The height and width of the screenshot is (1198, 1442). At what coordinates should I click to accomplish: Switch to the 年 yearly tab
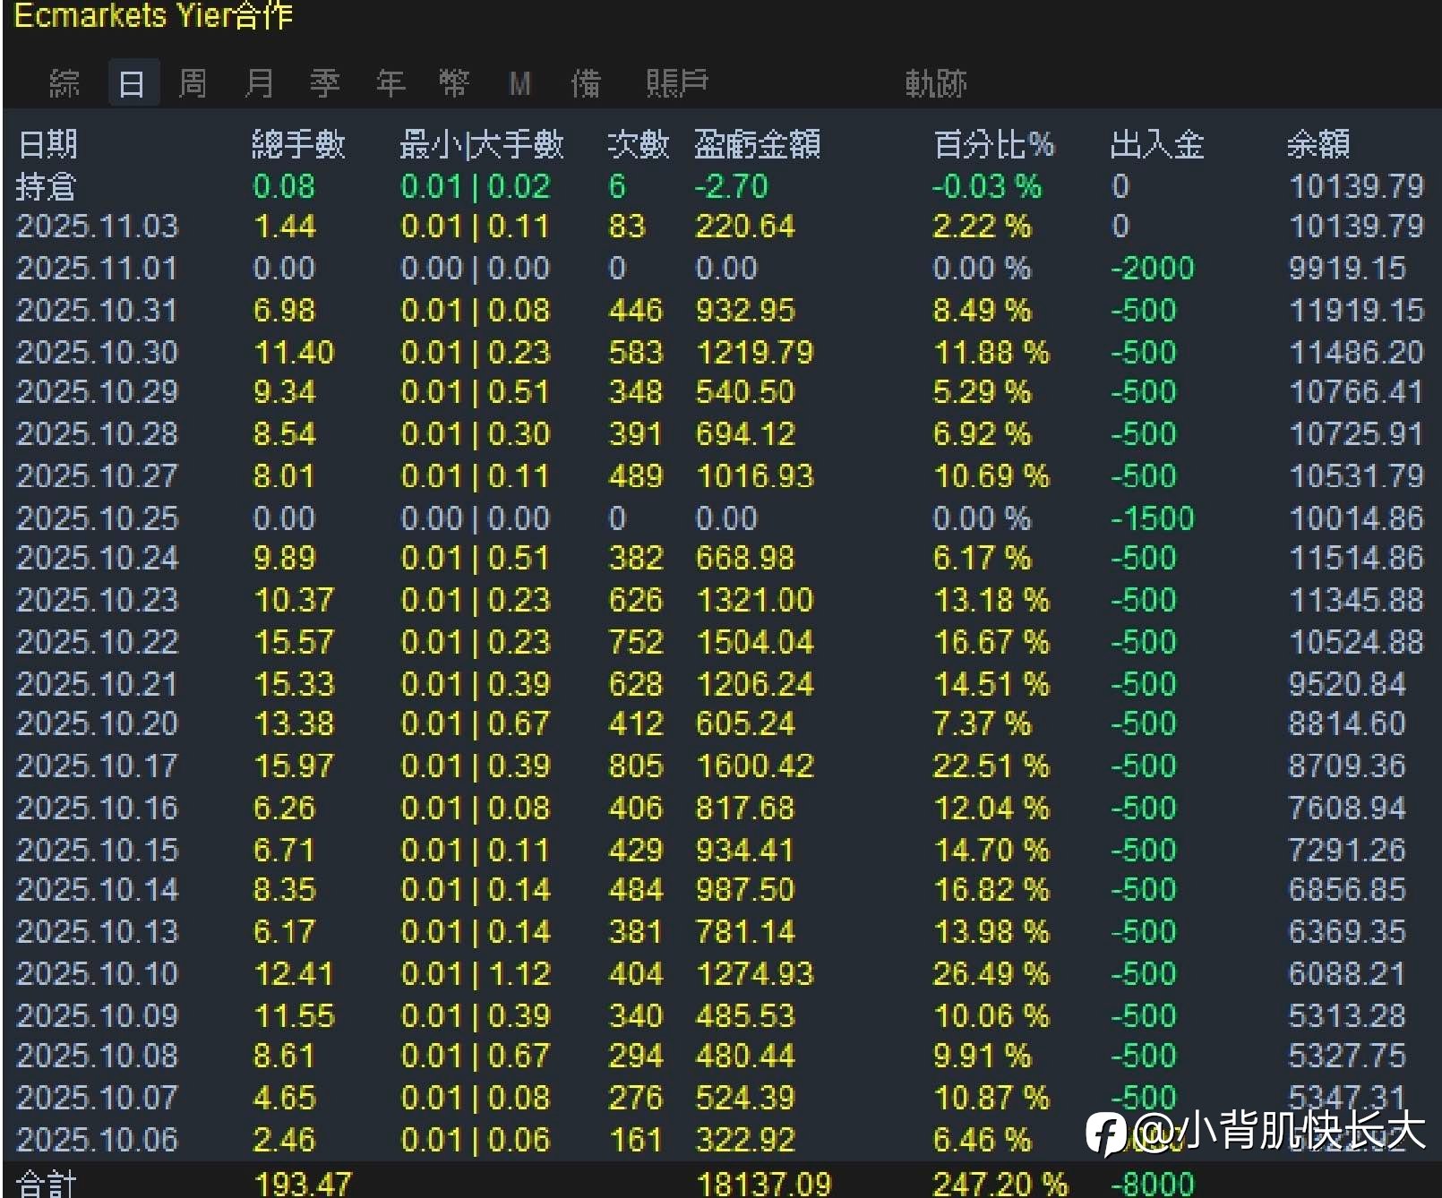(391, 83)
